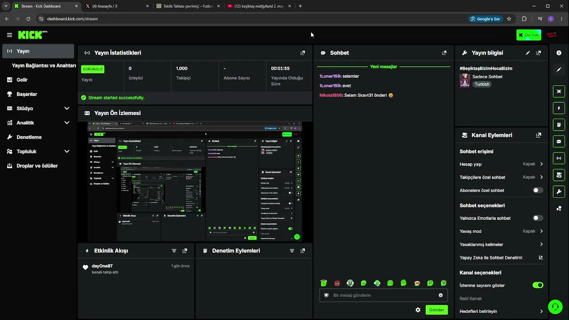Viewport: 569px width, 320px height.
Task: Pop out the Kanal Eylemleri panel
Action: coord(539,135)
